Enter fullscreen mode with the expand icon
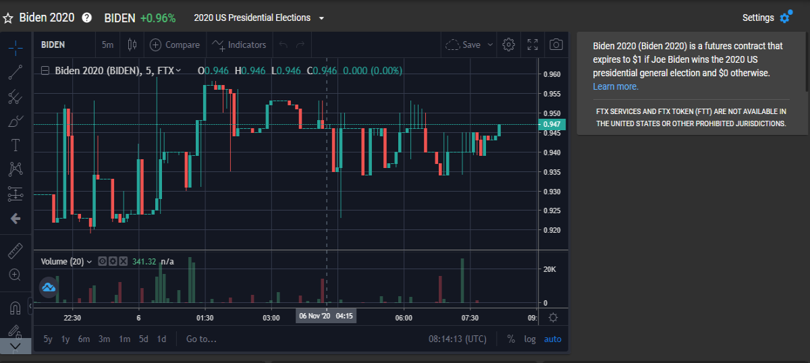Screen dimensions: 810x363 533,45
